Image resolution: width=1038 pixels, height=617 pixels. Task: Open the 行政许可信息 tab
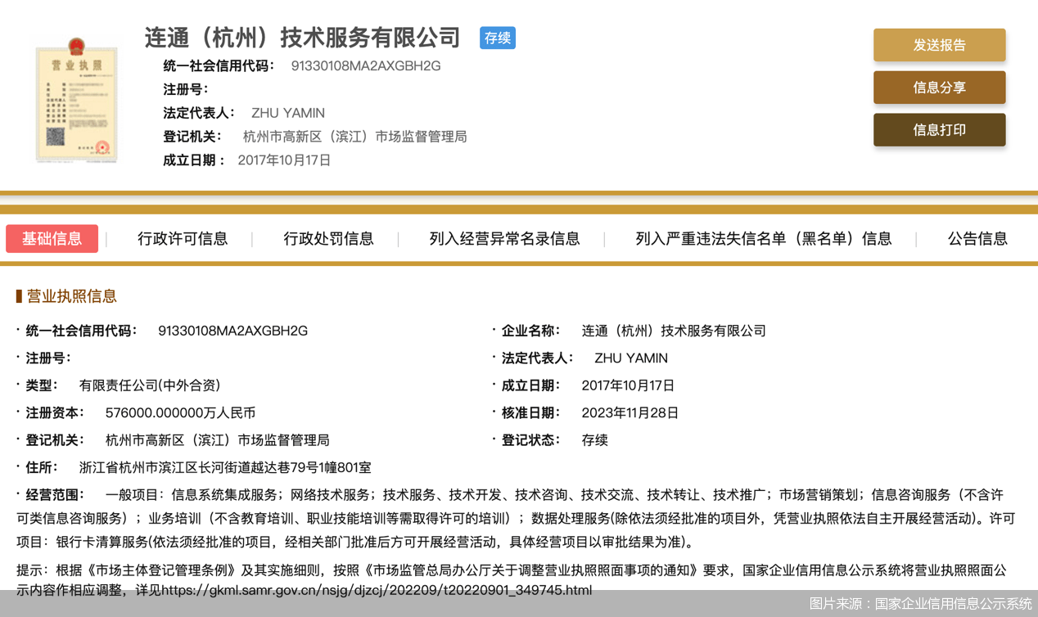tap(183, 239)
